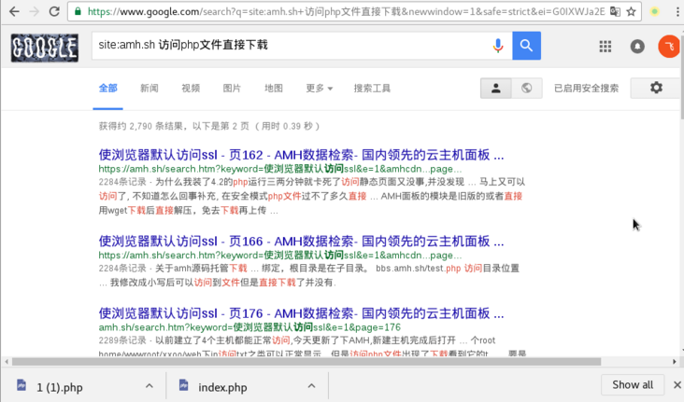
Task: Reload the current page
Action: (54, 12)
